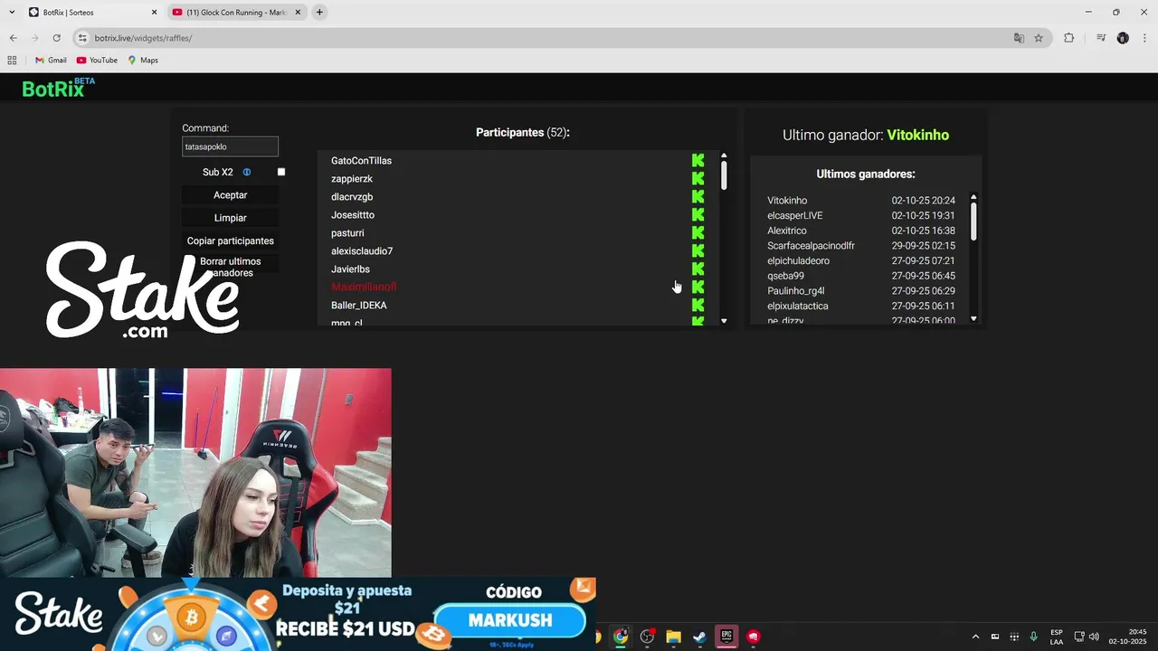
Task: Open the Steam taskbar icon
Action: 699,637
